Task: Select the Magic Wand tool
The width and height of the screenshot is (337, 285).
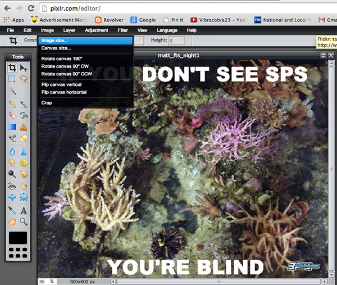Action: pos(12,91)
